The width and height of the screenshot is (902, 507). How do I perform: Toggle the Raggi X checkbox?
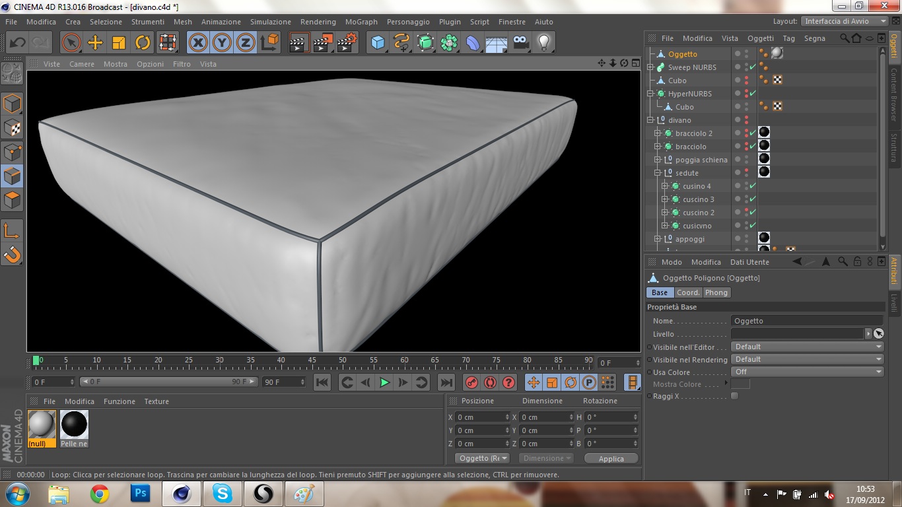coord(734,396)
